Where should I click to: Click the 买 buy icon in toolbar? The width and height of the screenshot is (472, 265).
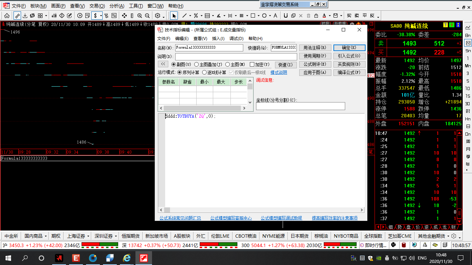(x=349, y=16)
